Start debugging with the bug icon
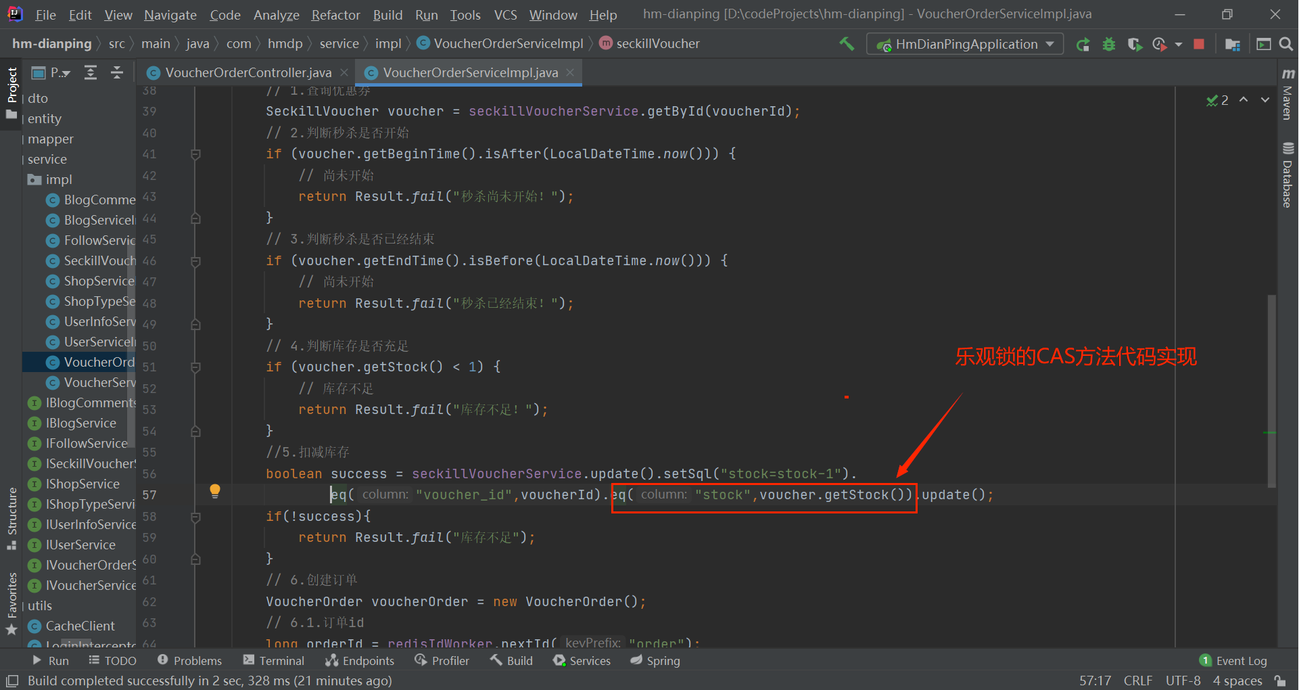The height and width of the screenshot is (690, 1299). click(1109, 44)
